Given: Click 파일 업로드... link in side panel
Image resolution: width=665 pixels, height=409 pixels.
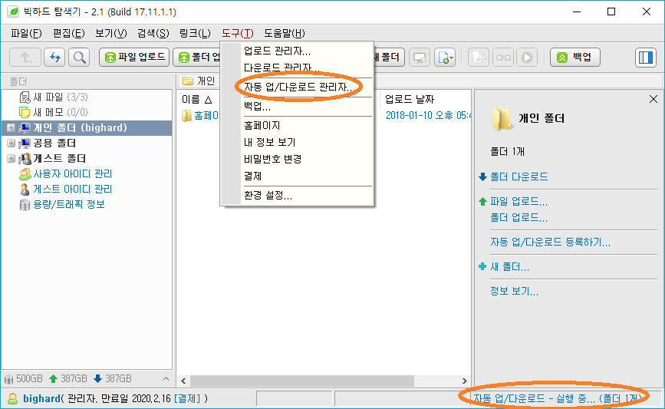Looking at the screenshot, I should tap(519, 202).
